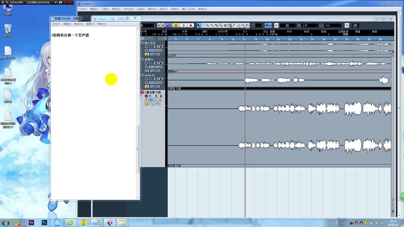This screenshot has height=227, width=404.
Task: Select the Glue tool
Action: 212,25
